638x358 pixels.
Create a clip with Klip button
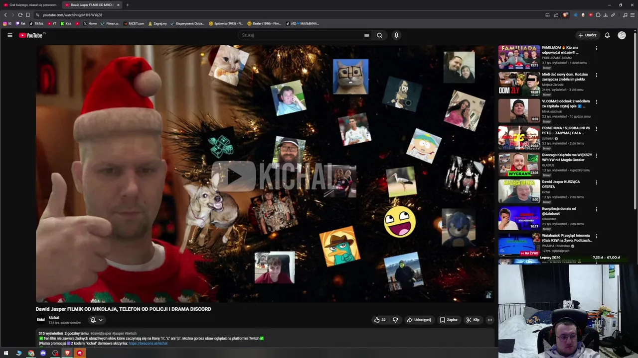point(473,320)
